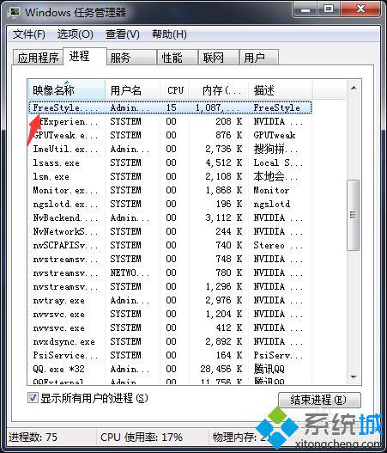
Task: Click the CPU 使用率: 17% status entry
Action: point(142,437)
